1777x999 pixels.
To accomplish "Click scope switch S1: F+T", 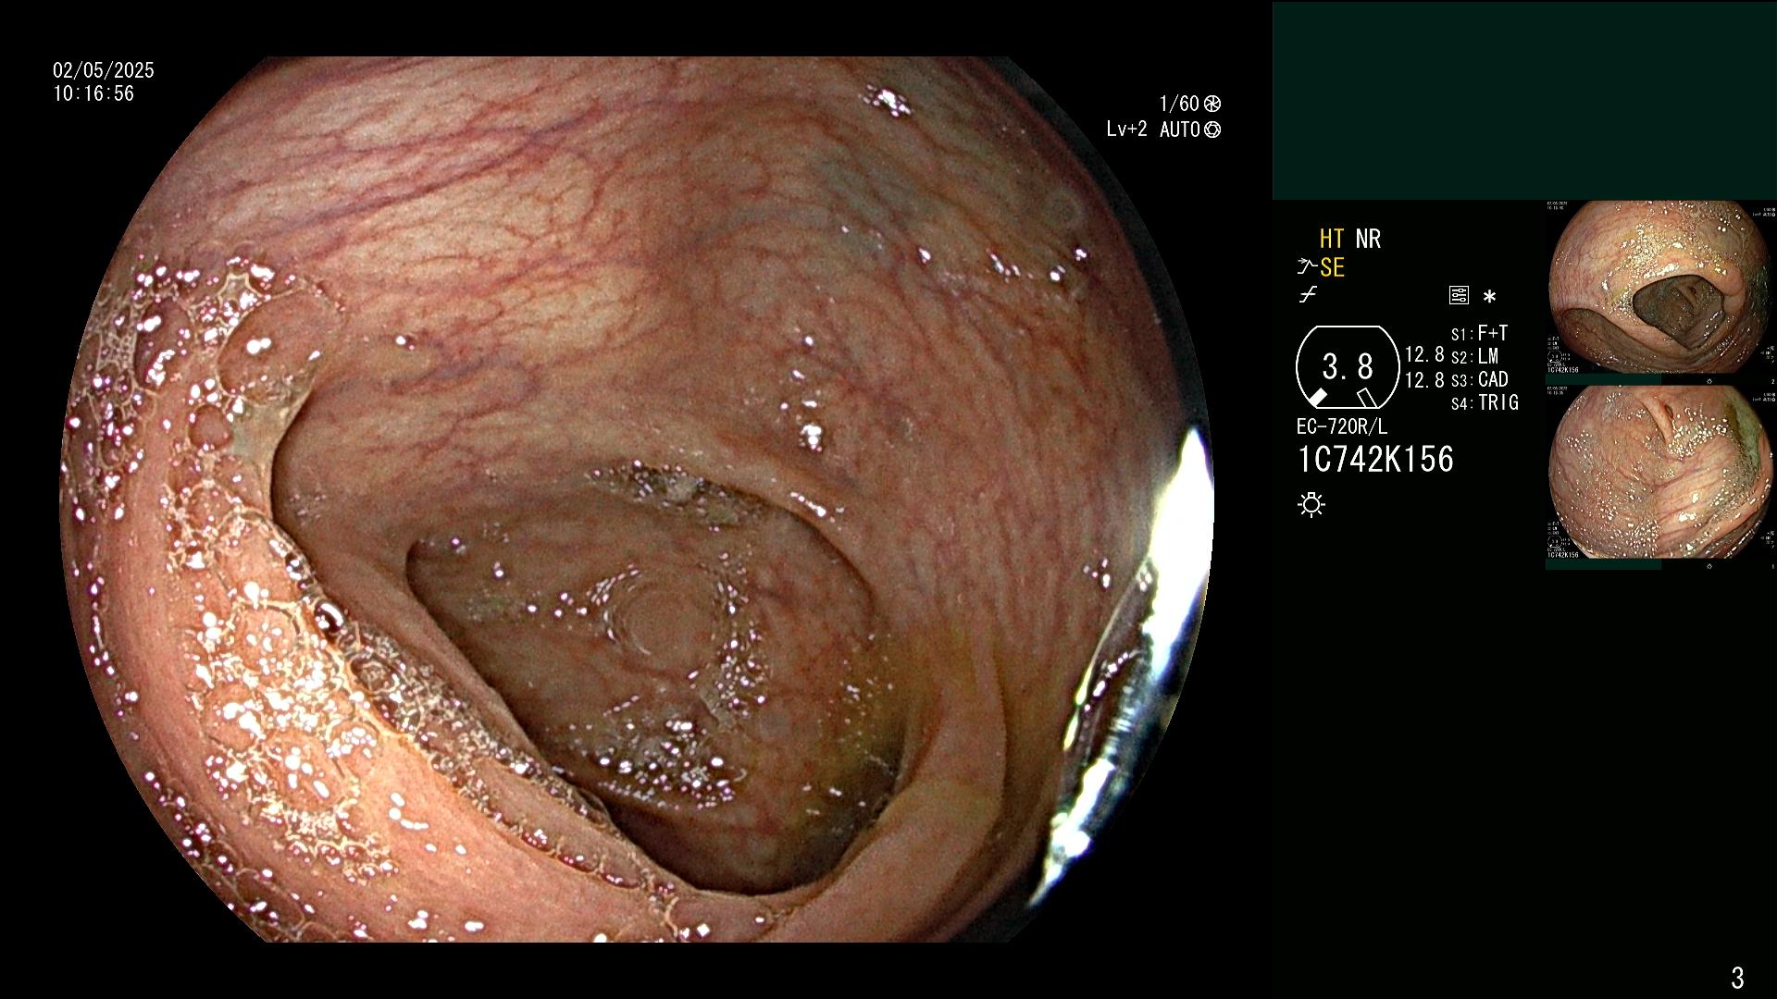I will point(1479,333).
